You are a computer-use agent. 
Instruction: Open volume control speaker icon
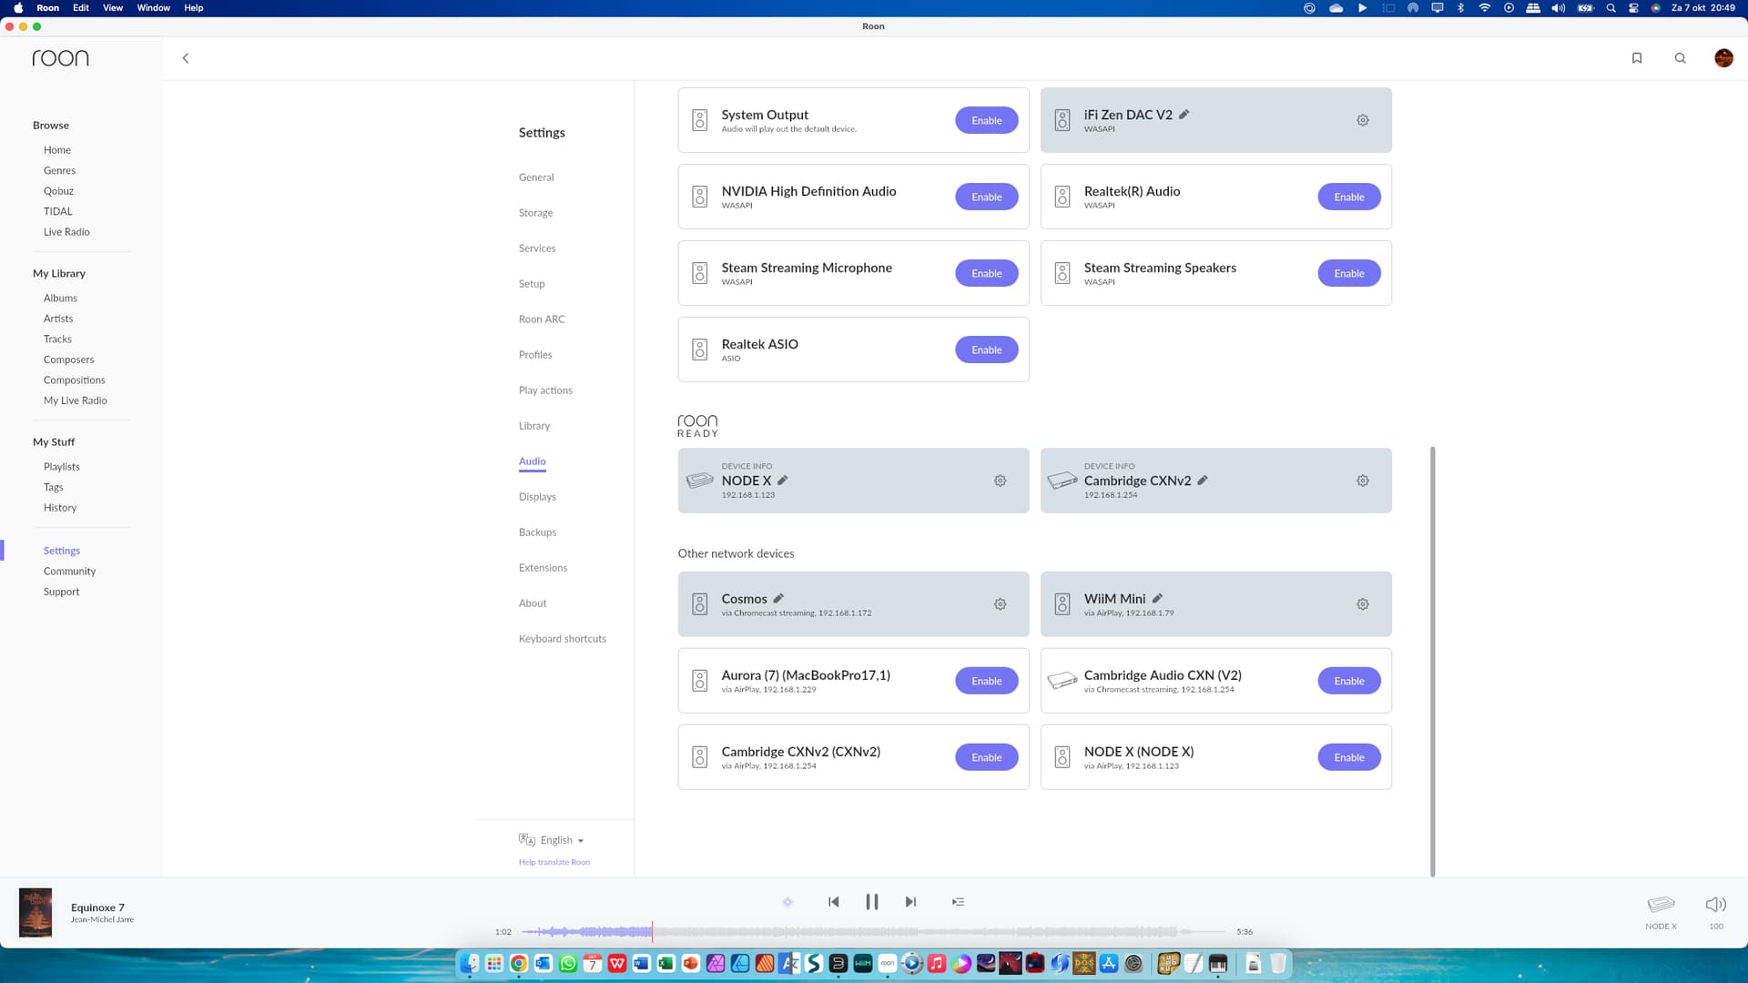pos(1715,904)
